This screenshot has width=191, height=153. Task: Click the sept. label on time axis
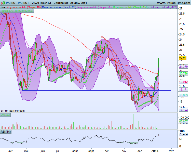click(x=91, y=151)
